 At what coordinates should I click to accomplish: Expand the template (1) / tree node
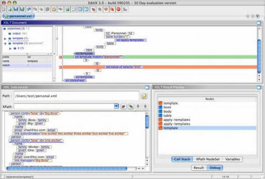5,39
